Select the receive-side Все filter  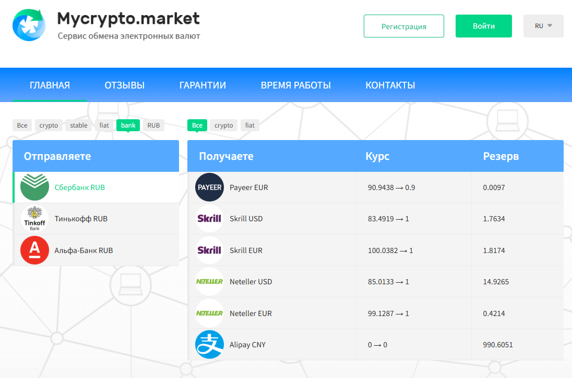pyautogui.click(x=197, y=125)
